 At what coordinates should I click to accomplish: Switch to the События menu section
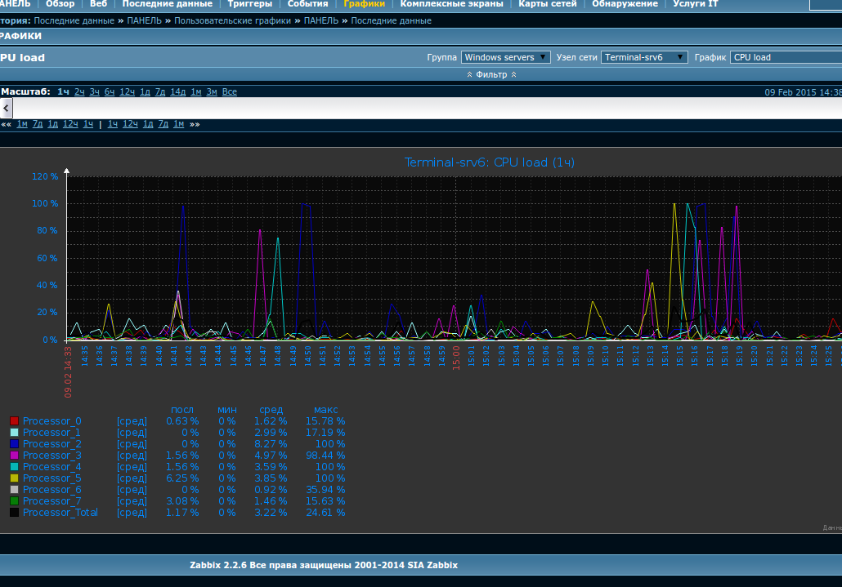click(x=307, y=4)
